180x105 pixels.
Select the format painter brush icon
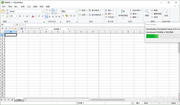tap(7, 17)
